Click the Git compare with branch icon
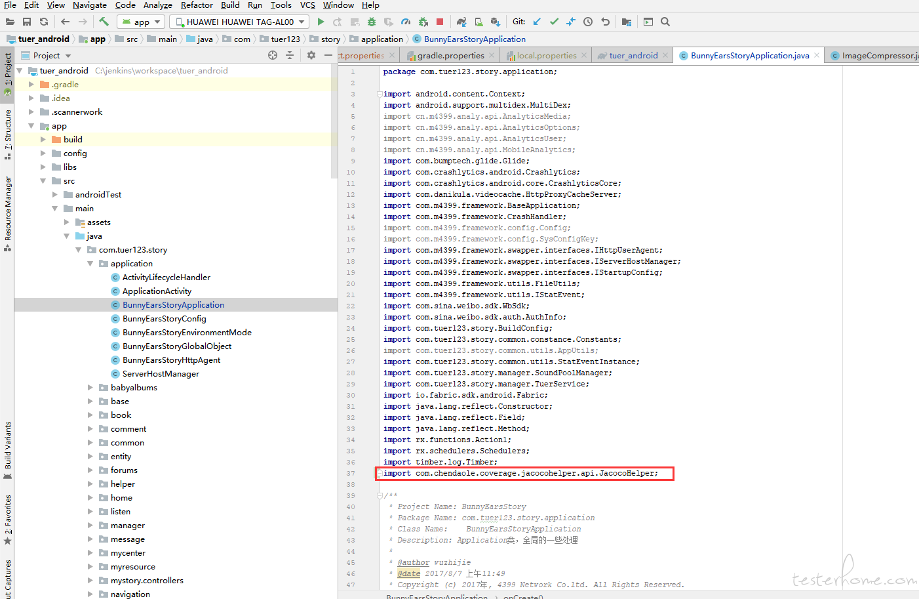This screenshot has width=919, height=599. click(x=571, y=22)
